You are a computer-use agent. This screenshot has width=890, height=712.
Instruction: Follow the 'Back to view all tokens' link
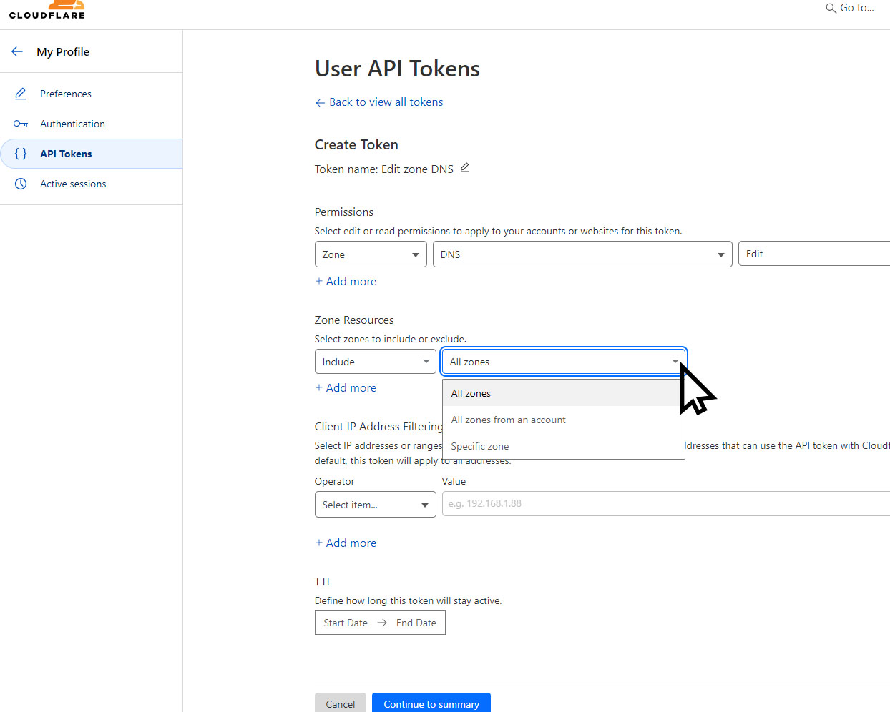[x=386, y=102]
